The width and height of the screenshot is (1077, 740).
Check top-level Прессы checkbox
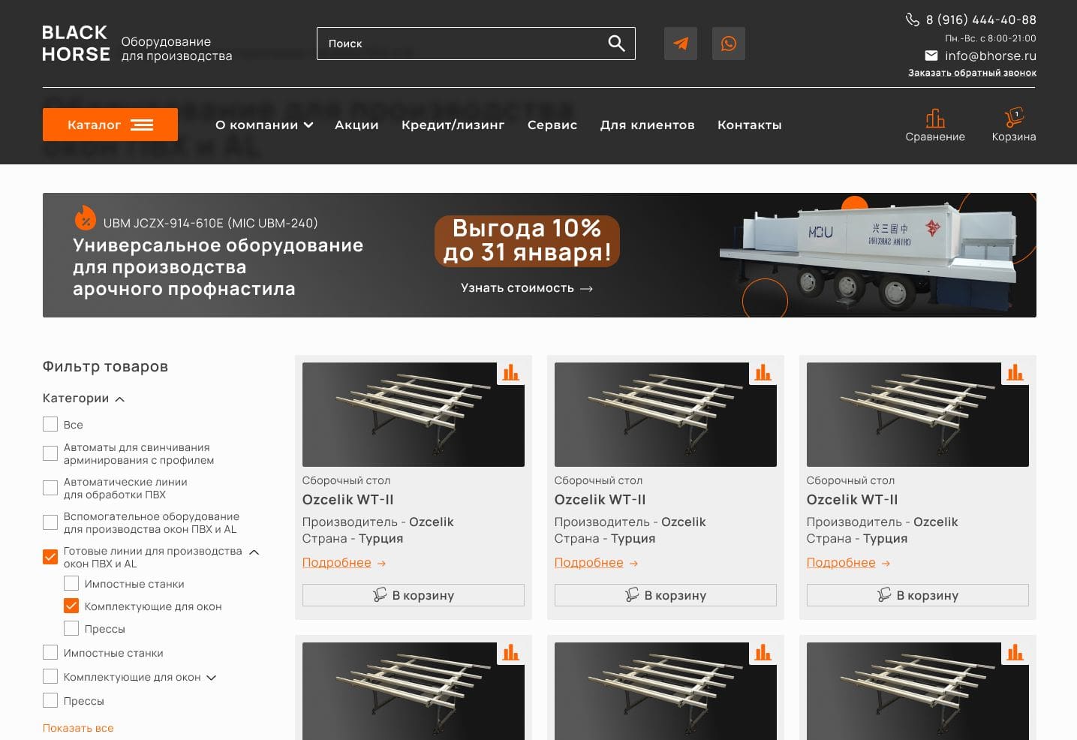coord(50,700)
